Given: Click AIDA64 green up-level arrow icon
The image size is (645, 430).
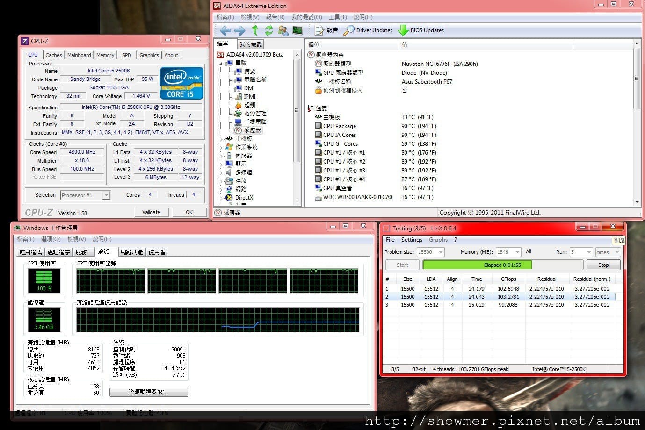Looking at the screenshot, I should (x=255, y=30).
